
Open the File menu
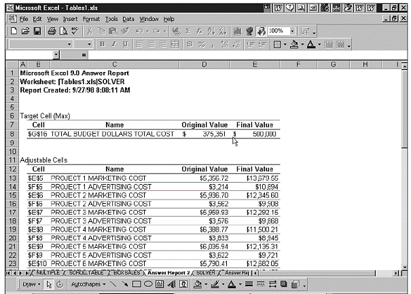coord(24,19)
